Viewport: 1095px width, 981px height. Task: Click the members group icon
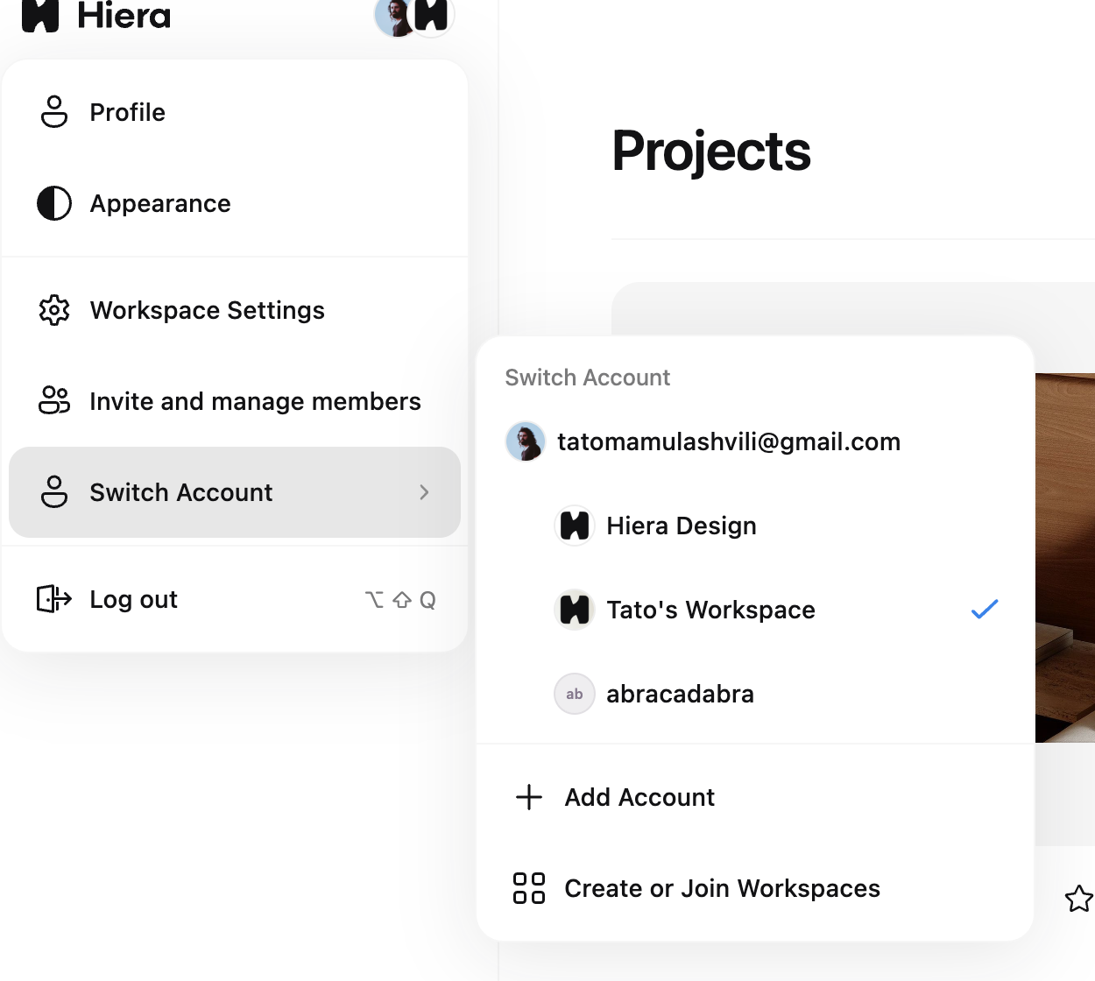(x=54, y=400)
